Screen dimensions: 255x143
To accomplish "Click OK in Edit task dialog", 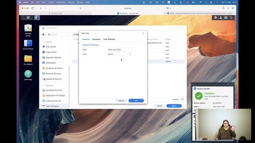I will tap(136, 100).
